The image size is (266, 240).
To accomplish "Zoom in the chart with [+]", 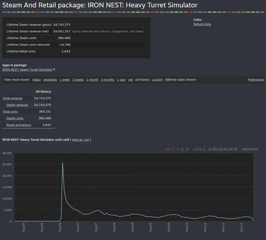I will tap(196, 149).
